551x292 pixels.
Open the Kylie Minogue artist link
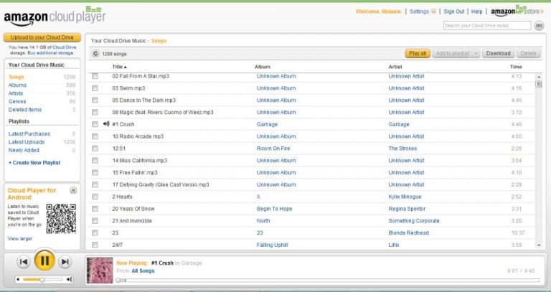click(405, 197)
